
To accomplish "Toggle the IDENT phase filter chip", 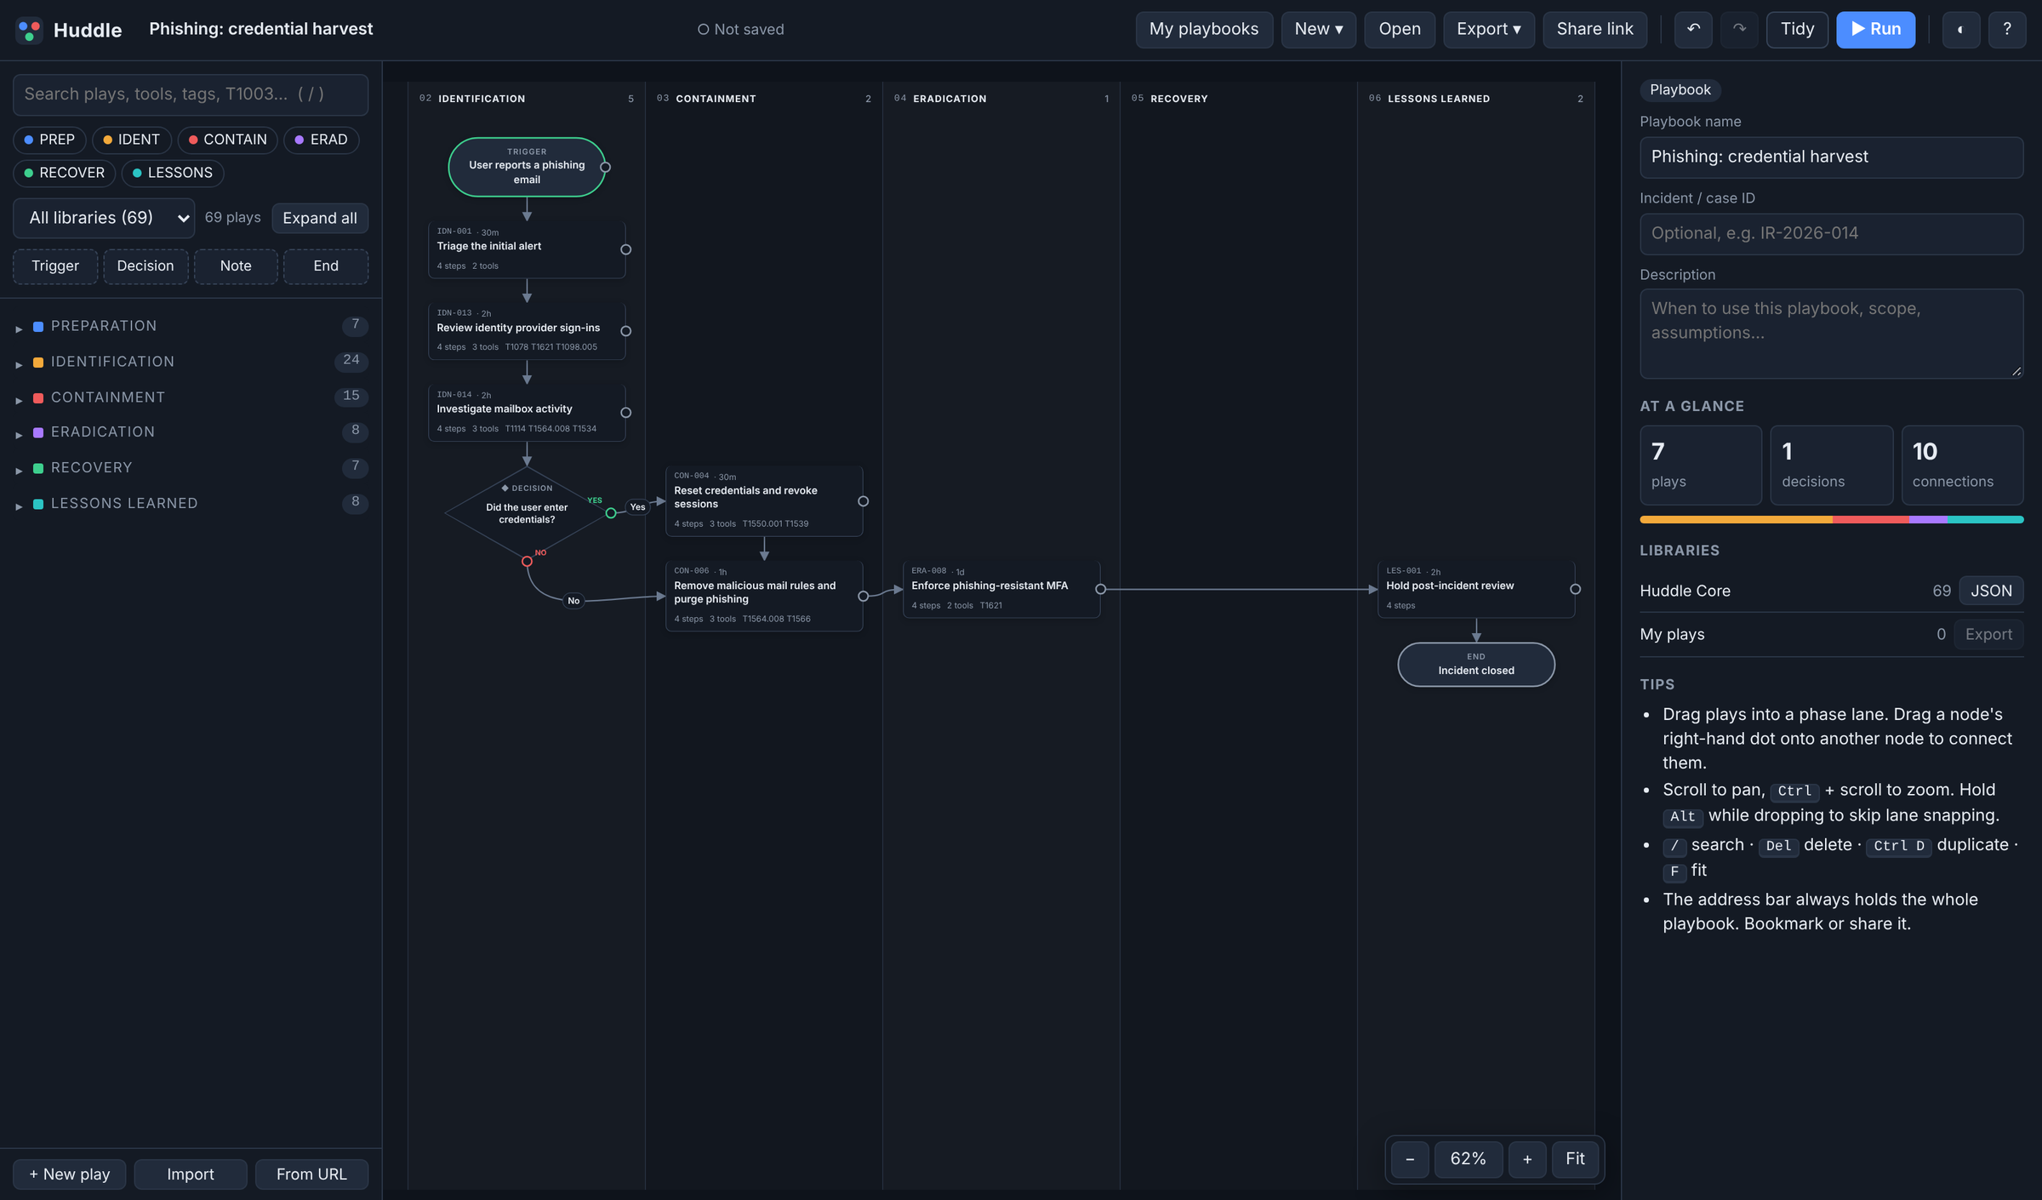I will click(x=132, y=140).
